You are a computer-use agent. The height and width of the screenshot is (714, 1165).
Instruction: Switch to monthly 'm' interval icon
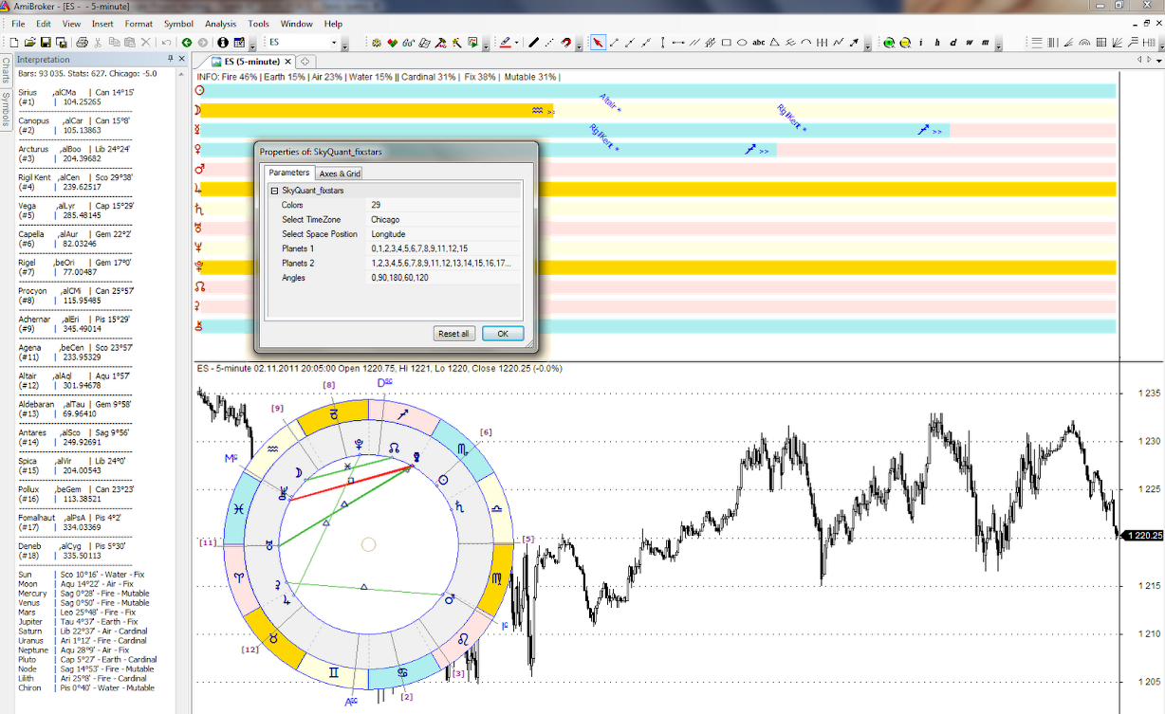[x=986, y=43]
